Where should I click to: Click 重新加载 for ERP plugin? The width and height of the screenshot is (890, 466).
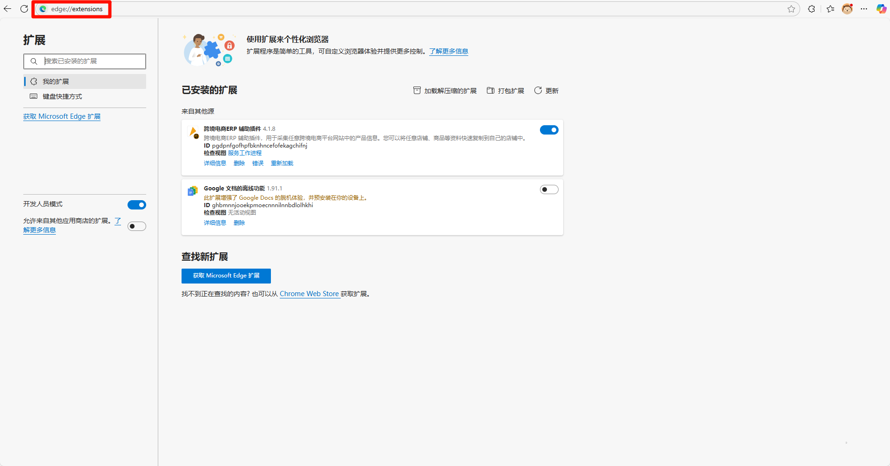tap(282, 163)
